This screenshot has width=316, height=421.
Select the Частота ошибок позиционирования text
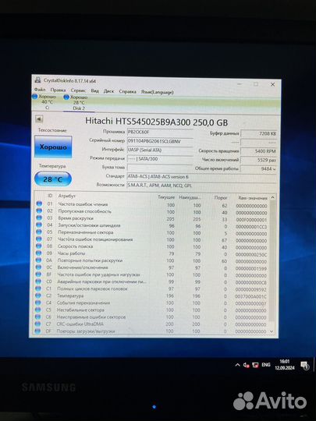95,239
